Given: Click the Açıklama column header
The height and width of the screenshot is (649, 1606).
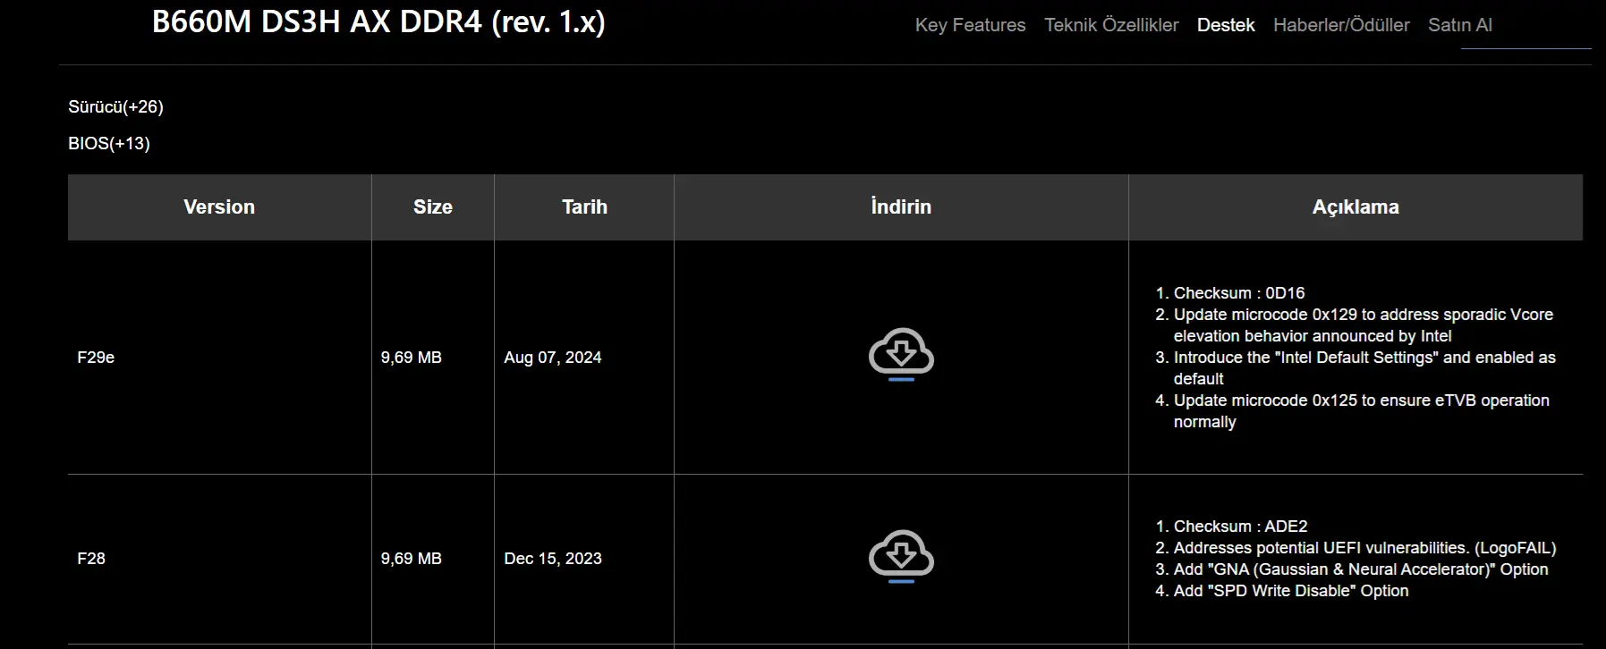Looking at the screenshot, I should (1355, 206).
